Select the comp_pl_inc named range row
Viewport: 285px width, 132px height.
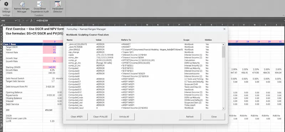tap(144, 66)
